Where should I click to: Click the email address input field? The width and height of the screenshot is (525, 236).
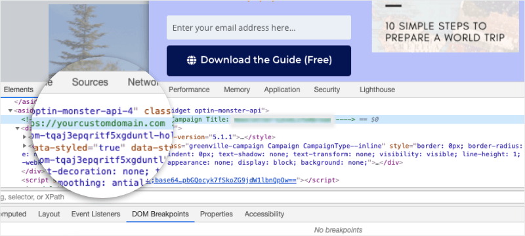coord(259,27)
